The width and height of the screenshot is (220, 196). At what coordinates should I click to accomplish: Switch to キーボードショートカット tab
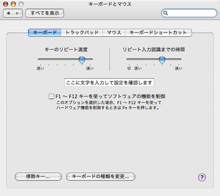click(x=158, y=32)
